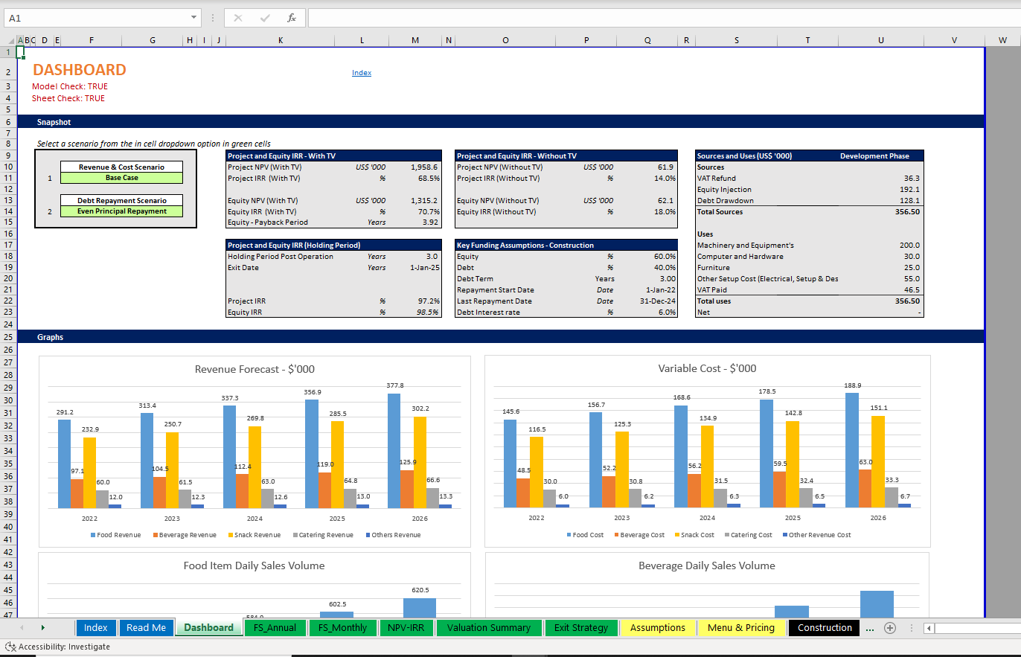Click the Cancel (X) icon in formula bar

coord(238,17)
